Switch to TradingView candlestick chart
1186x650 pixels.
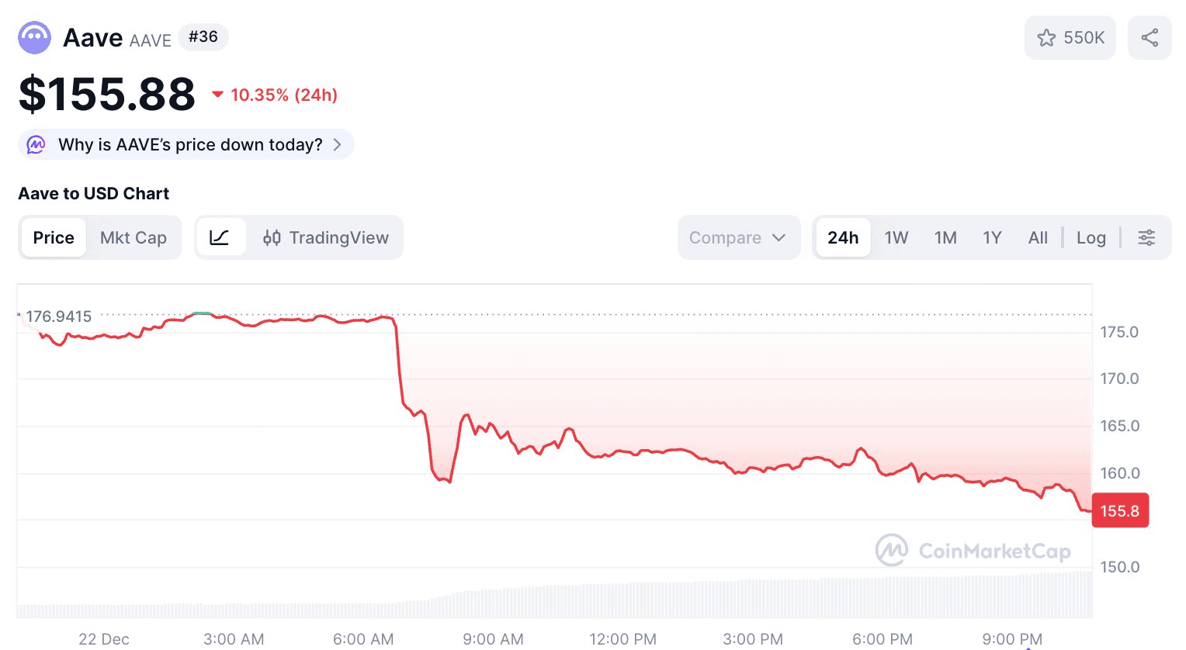pyautogui.click(x=326, y=237)
